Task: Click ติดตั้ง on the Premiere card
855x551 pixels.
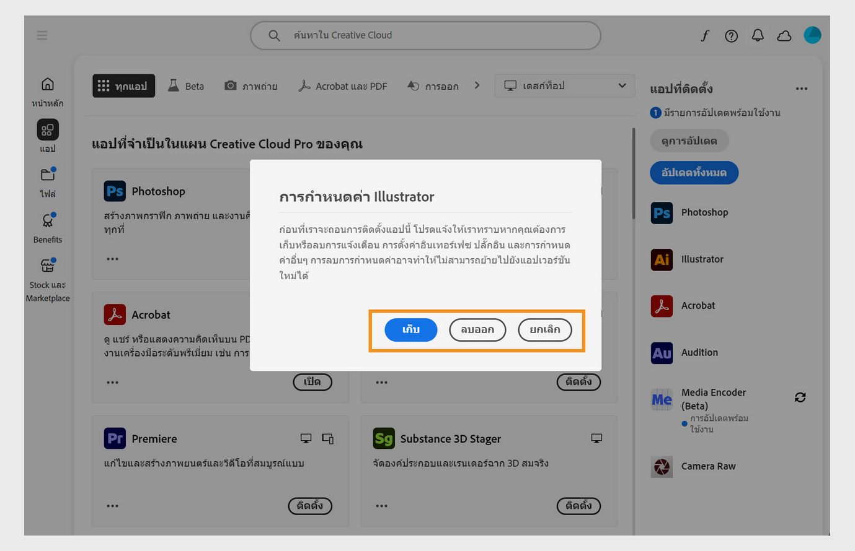Action: (310, 506)
